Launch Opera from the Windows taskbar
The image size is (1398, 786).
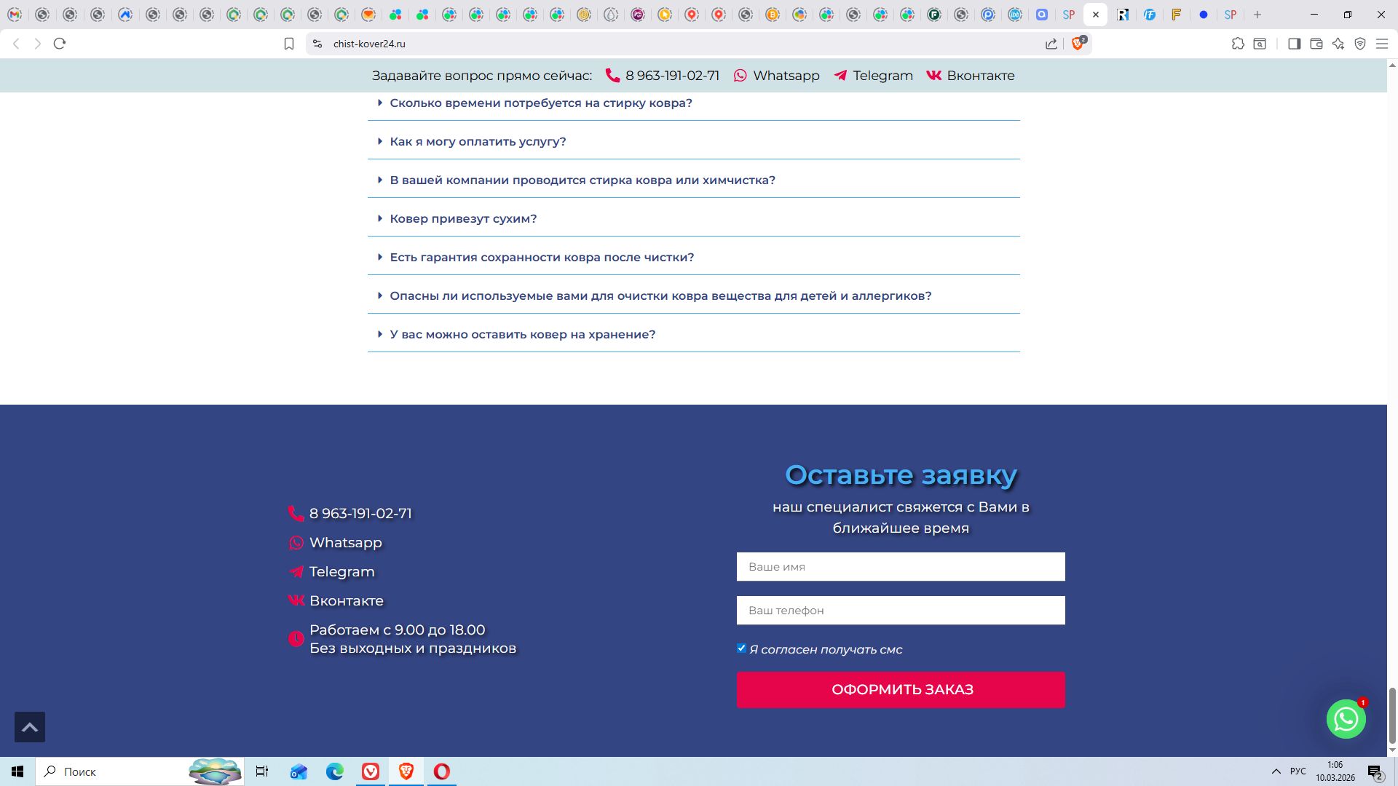click(x=442, y=771)
